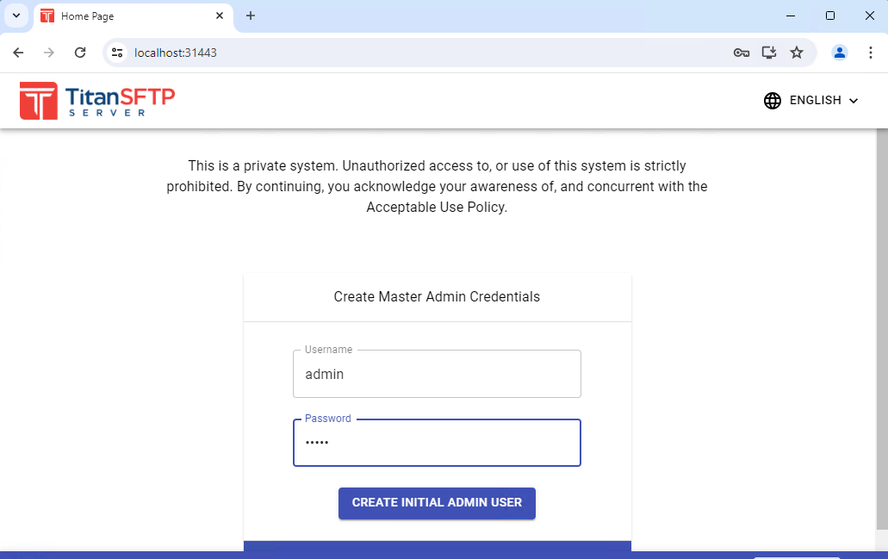
Task: View site information icon
Action: tap(118, 53)
